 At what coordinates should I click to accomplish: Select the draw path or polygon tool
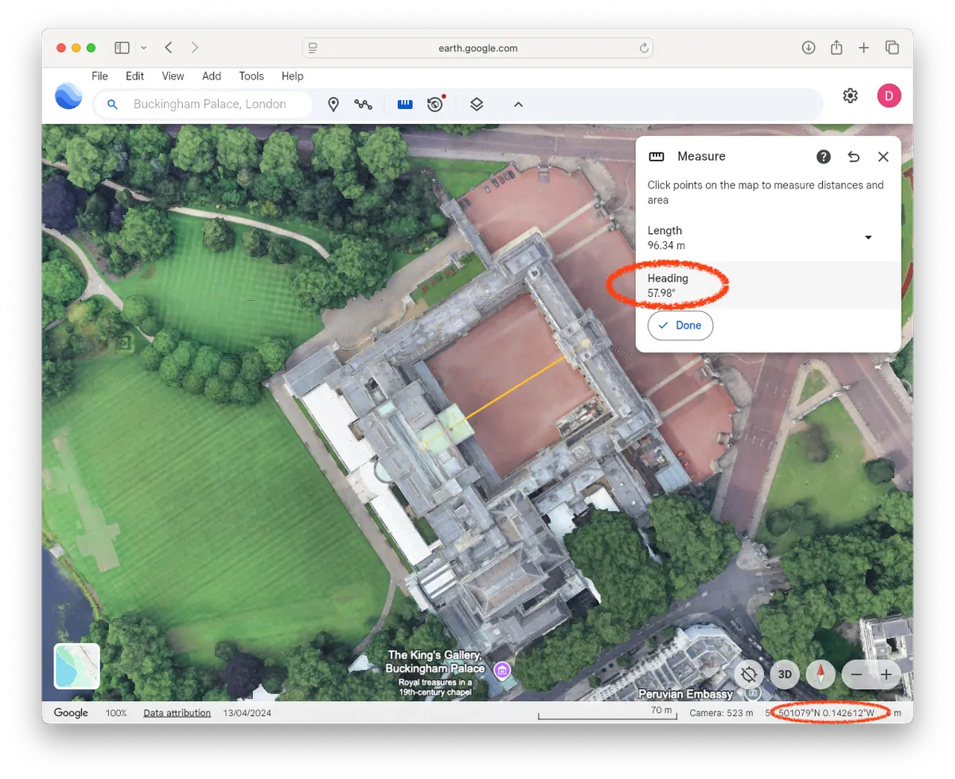(364, 104)
